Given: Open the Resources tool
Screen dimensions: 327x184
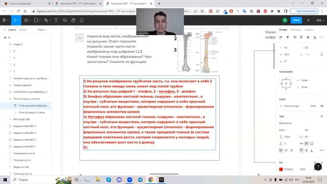Looking at the screenshot, I should [65, 20].
